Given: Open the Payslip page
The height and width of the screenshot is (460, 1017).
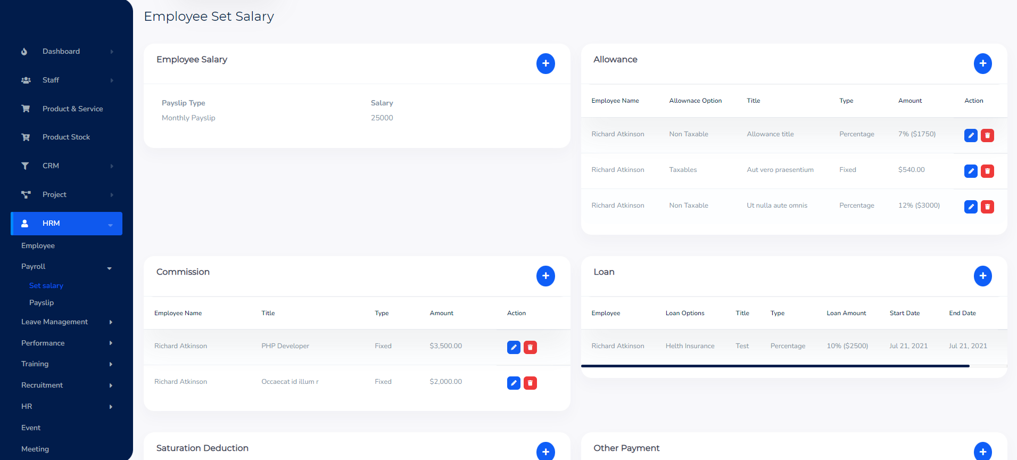Looking at the screenshot, I should 42,302.
